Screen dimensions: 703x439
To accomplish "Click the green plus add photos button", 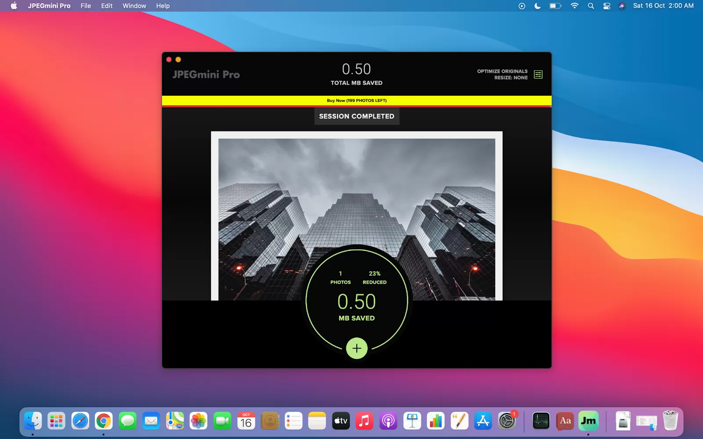I will 357,349.
